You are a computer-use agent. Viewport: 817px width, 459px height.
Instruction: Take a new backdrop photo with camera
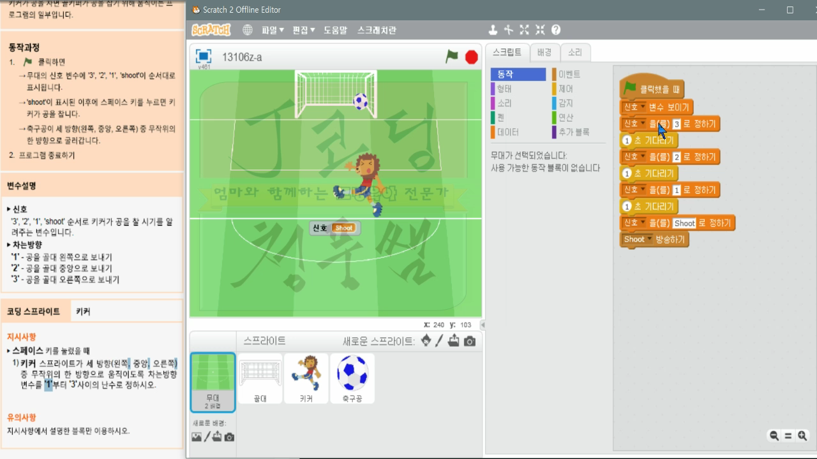coord(229,437)
